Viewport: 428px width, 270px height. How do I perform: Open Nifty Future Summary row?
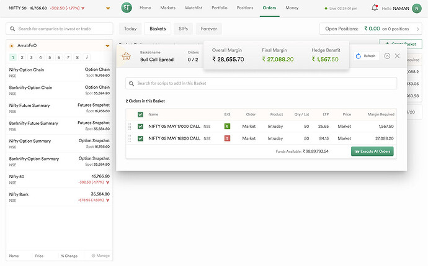coord(59,108)
